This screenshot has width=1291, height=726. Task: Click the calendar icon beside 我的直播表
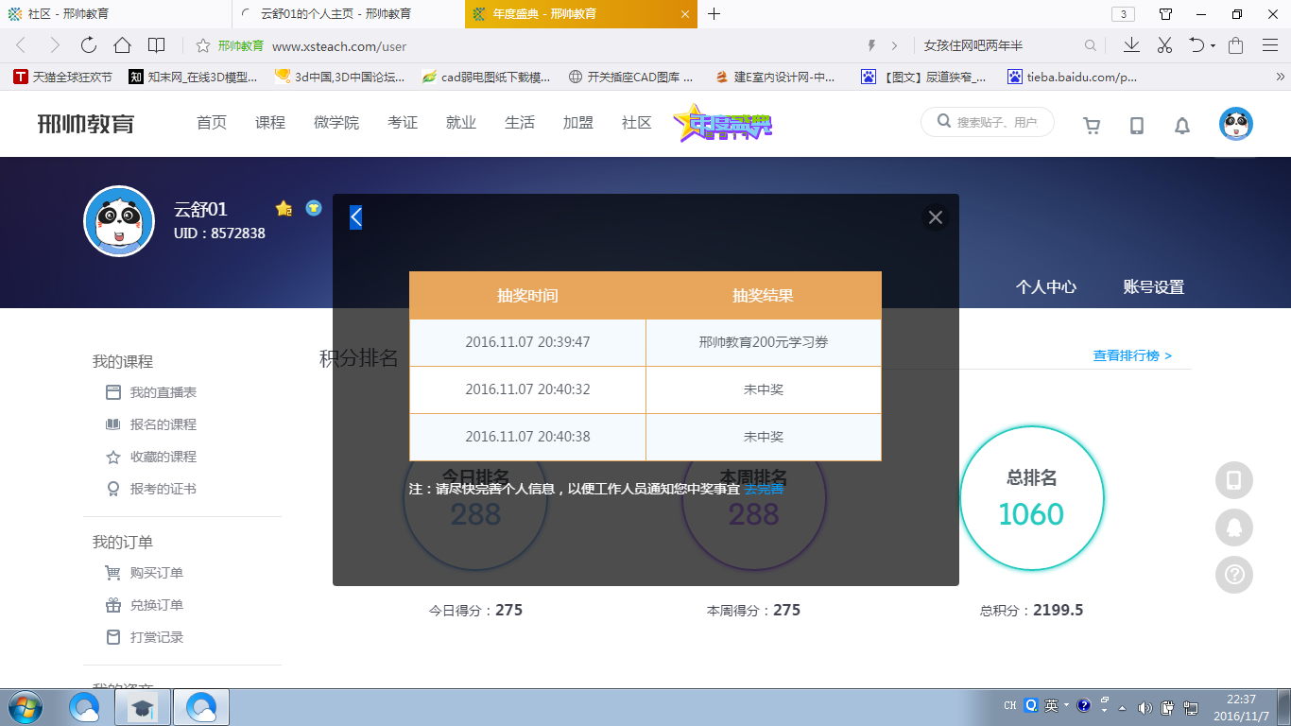112,392
